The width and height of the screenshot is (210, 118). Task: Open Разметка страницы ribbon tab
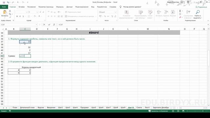[46, 7]
